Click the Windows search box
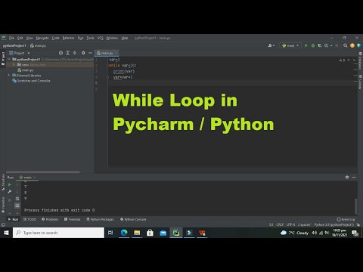The image size is (363, 272). [x=58, y=233]
